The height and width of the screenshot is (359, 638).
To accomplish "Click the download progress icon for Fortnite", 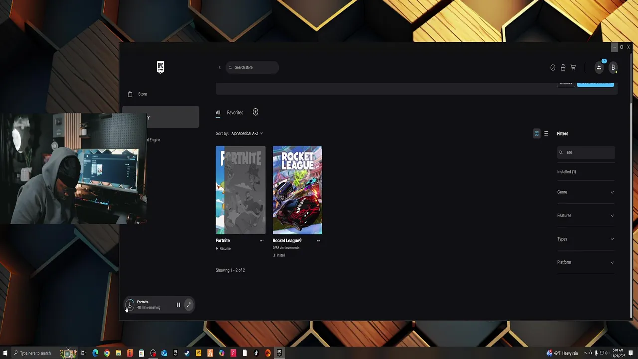I will point(129,304).
